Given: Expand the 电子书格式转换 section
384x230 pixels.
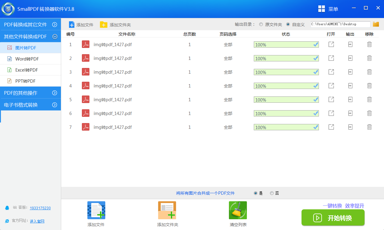Looking at the screenshot, I should pyautogui.click(x=30, y=105).
